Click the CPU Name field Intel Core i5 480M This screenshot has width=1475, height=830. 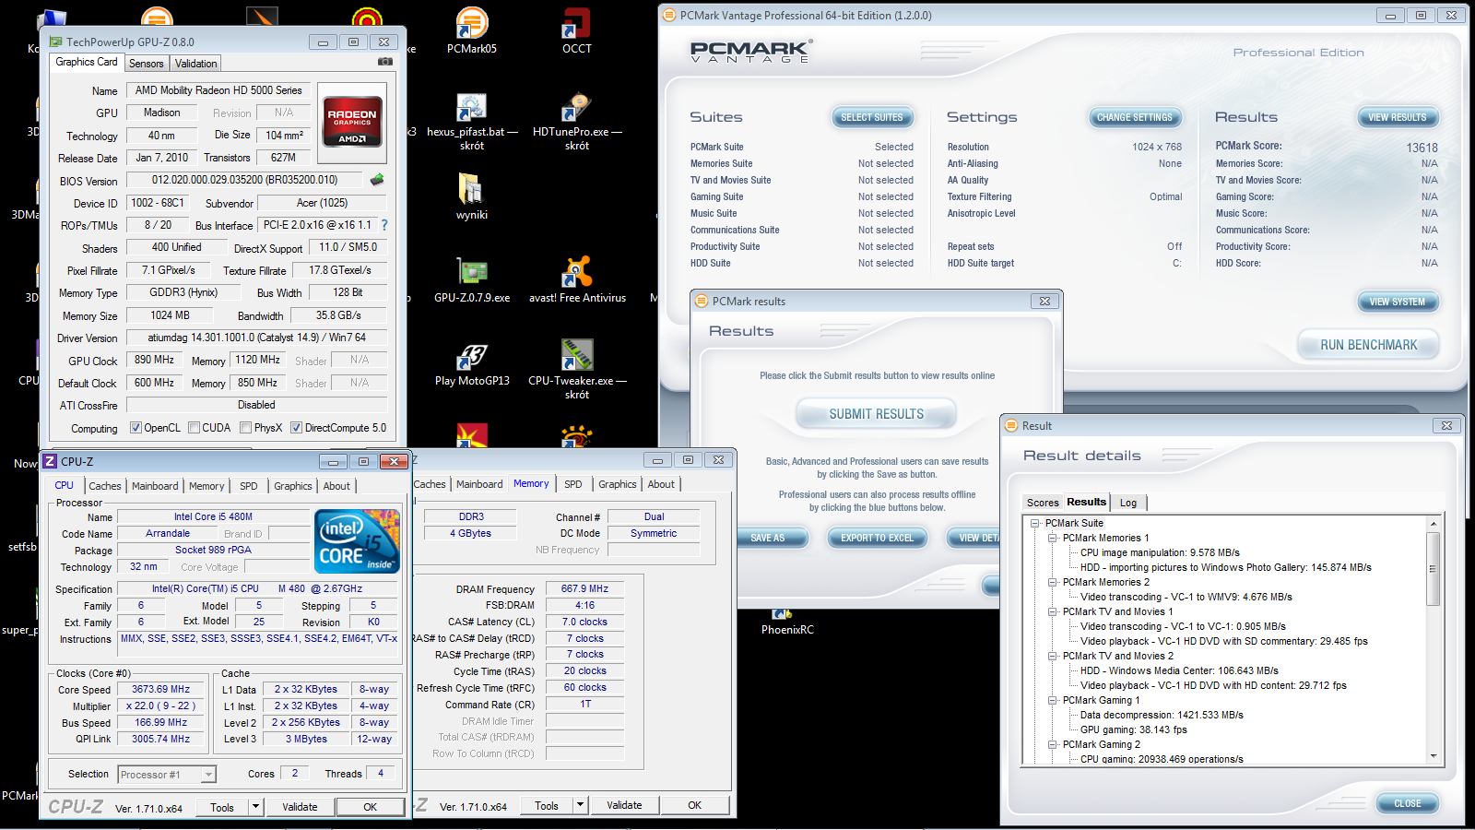click(x=213, y=517)
